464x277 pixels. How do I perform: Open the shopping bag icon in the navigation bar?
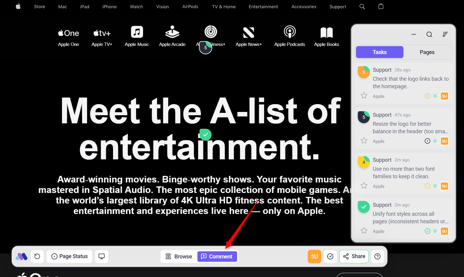point(381,6)
